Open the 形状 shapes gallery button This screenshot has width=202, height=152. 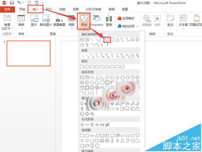(84, 21)
